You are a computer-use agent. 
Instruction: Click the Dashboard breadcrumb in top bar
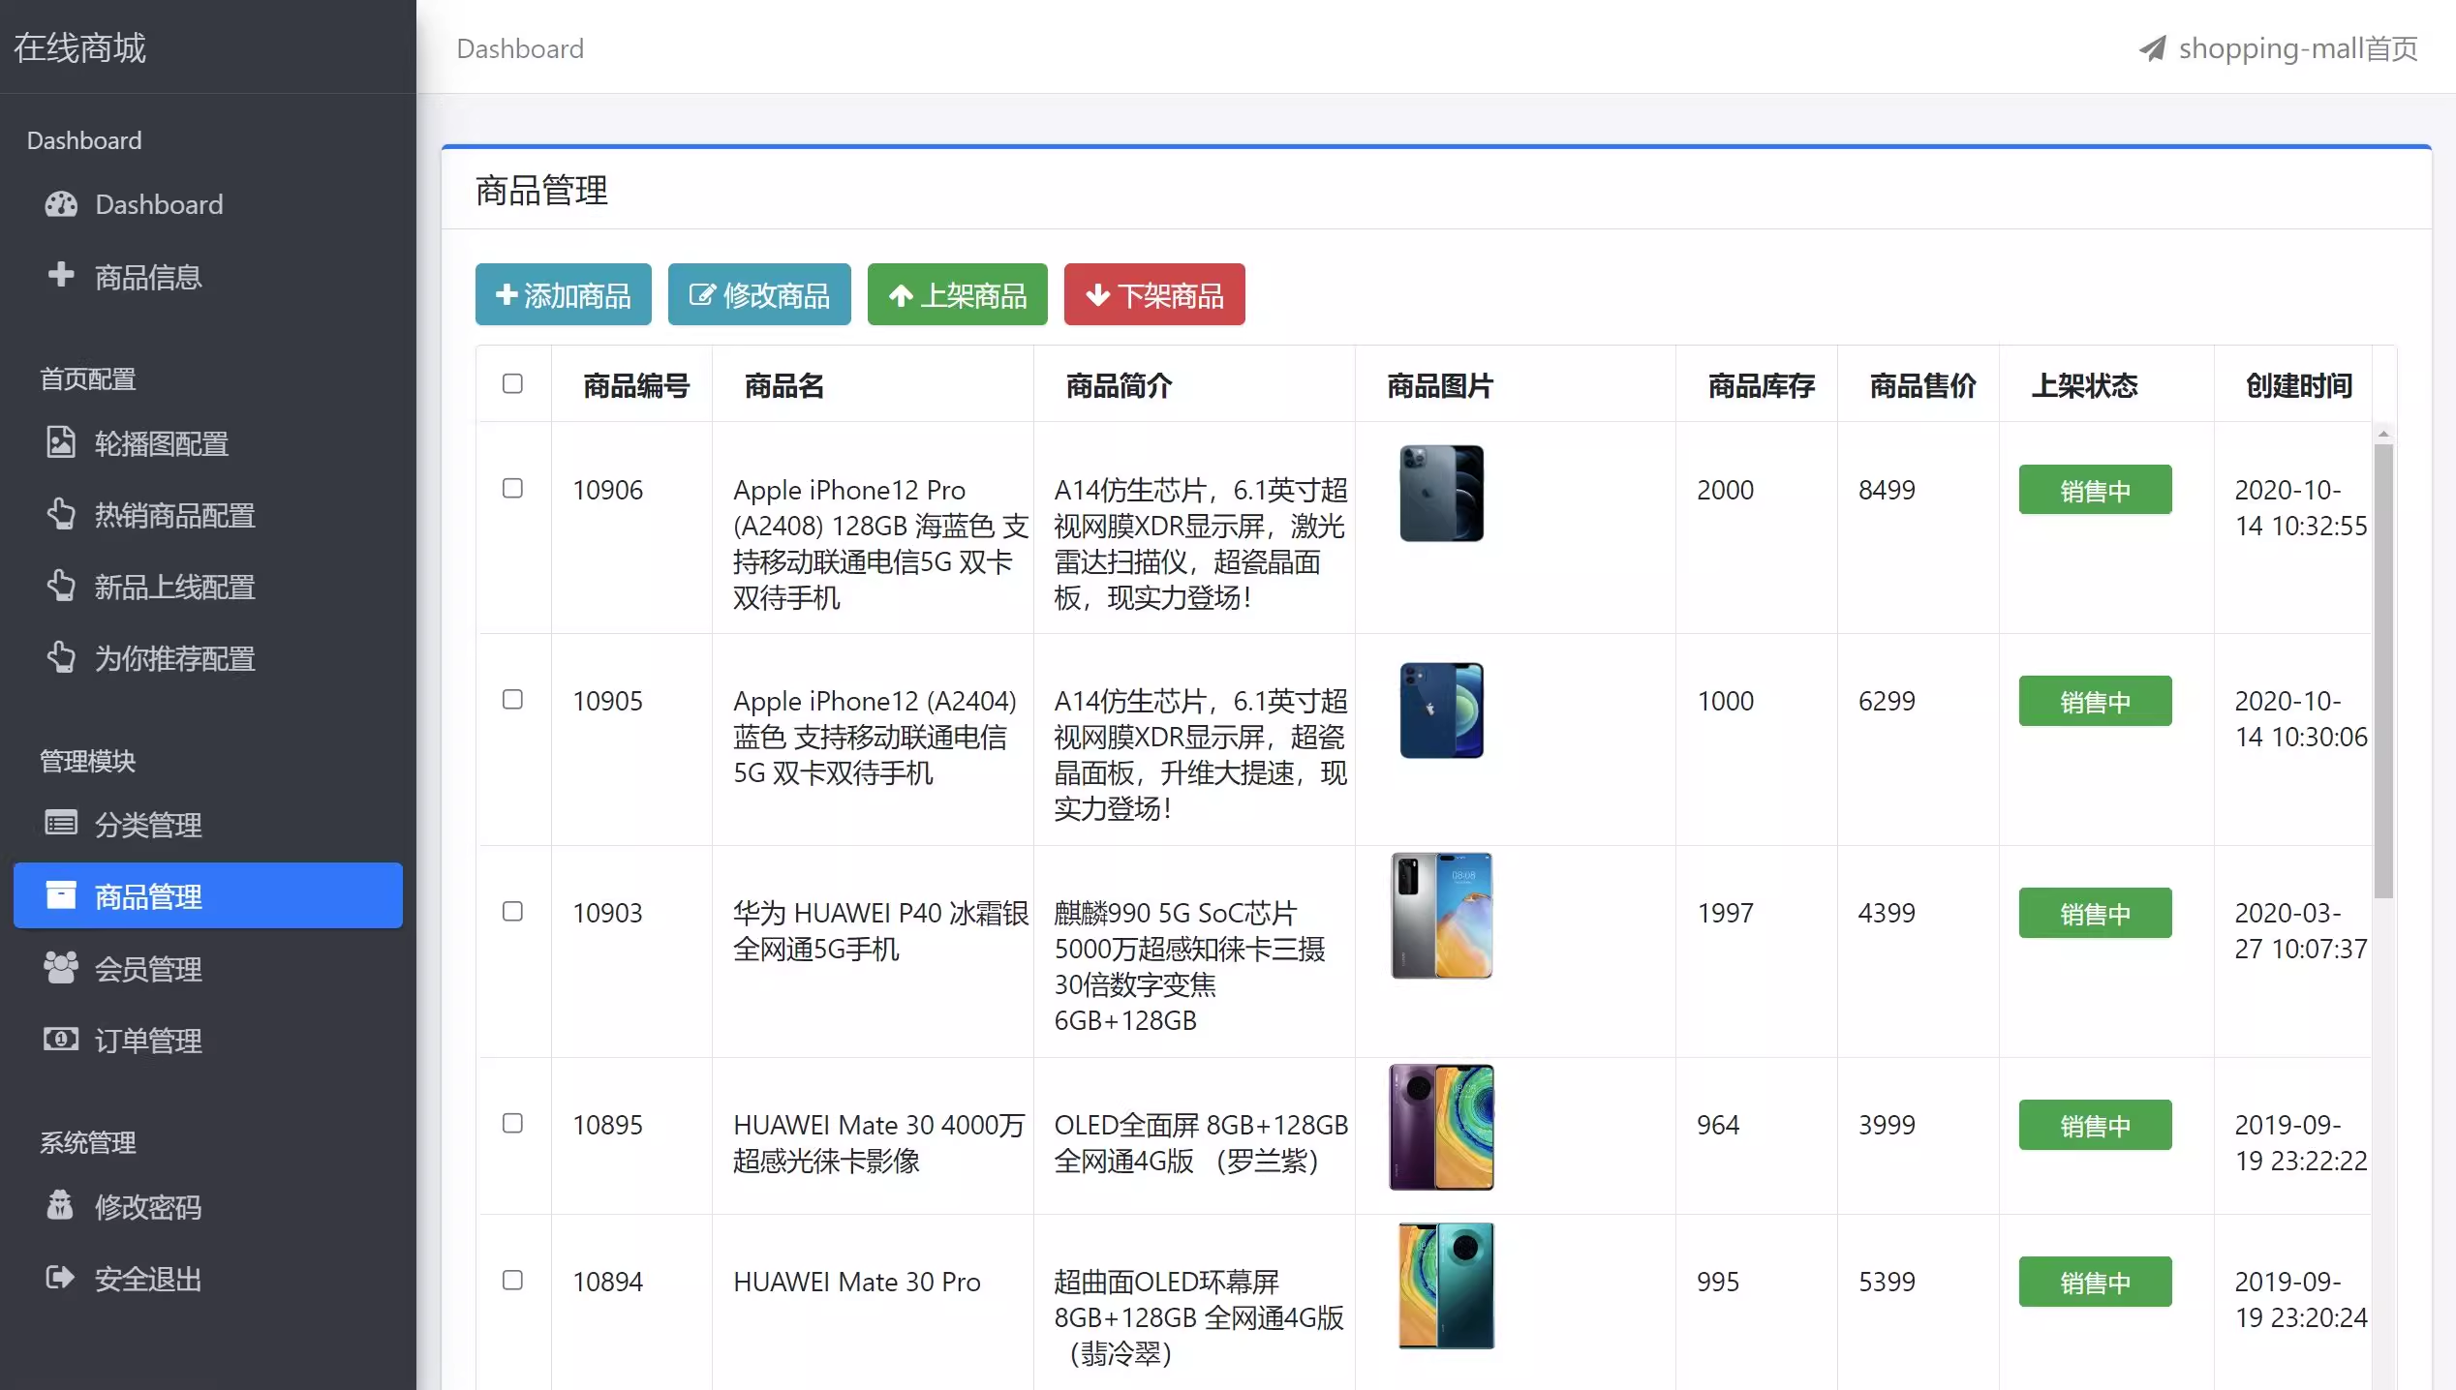520,48
